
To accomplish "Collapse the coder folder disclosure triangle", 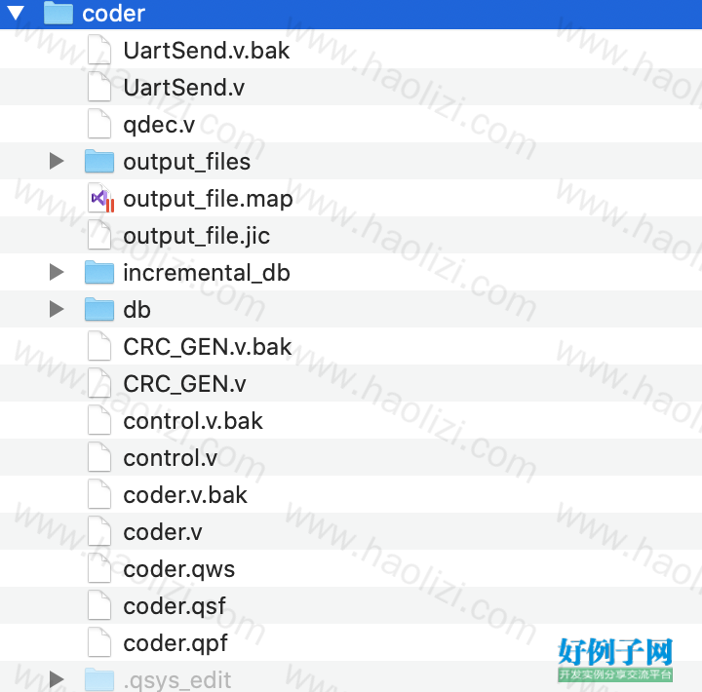I will click(x=16, y=13).
